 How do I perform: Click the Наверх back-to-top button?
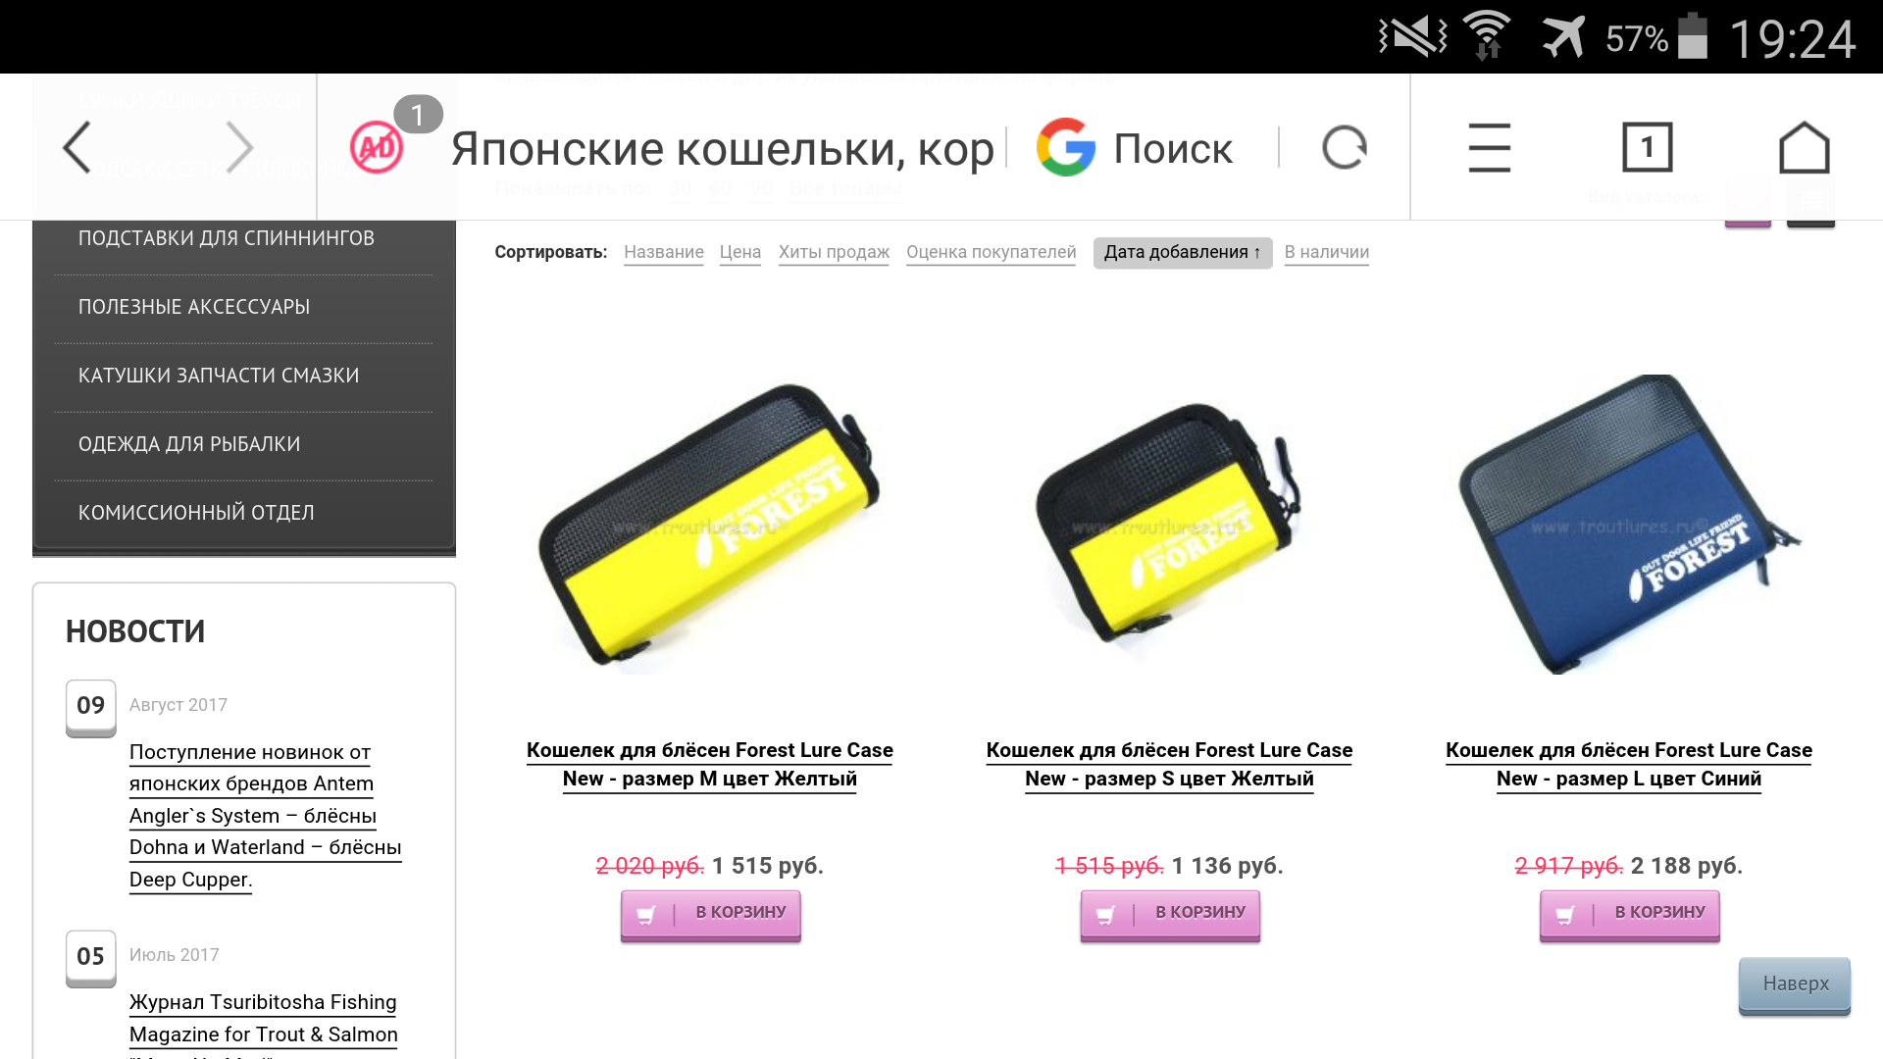1795,984
